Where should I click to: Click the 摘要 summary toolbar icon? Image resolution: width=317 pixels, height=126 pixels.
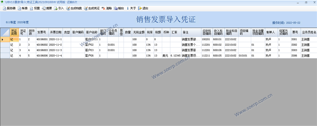(x=44, y=9)
